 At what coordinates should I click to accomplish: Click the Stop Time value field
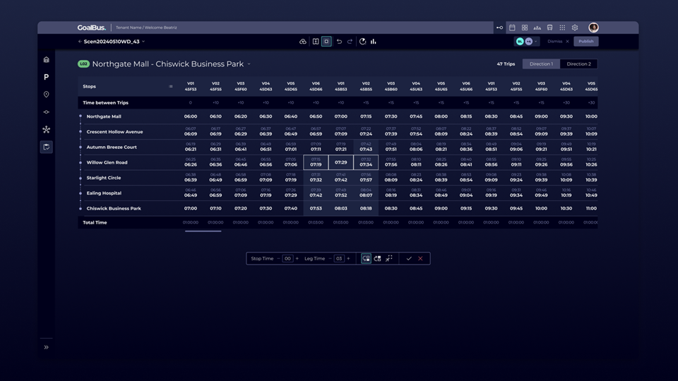coord(287,259)
